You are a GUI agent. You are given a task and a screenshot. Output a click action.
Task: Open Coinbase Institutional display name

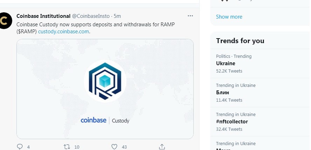tap(43, 16)
